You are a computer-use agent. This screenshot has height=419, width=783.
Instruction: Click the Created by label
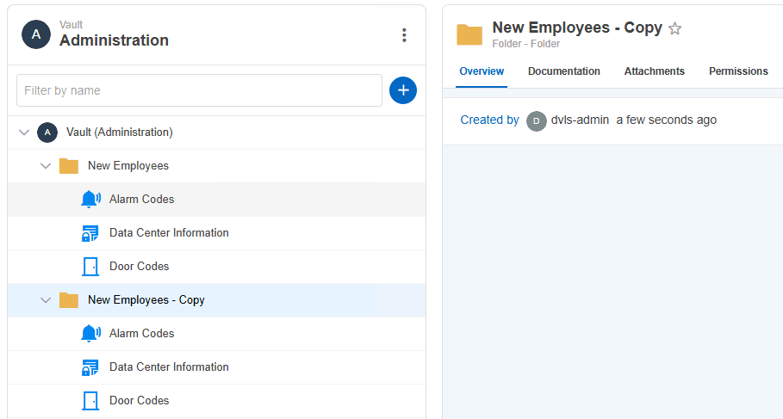click(x=489, y=120)
